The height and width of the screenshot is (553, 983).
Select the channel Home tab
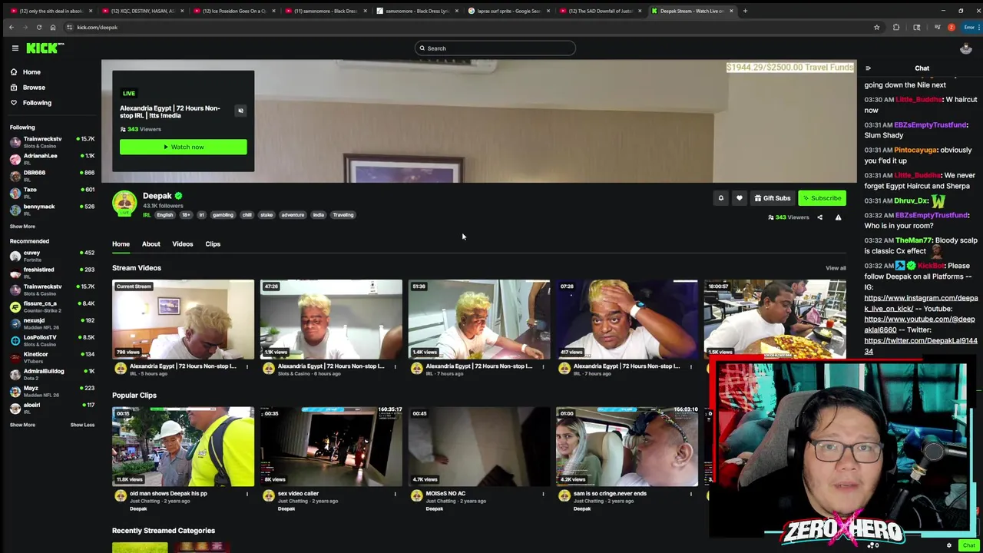(121, 244)
